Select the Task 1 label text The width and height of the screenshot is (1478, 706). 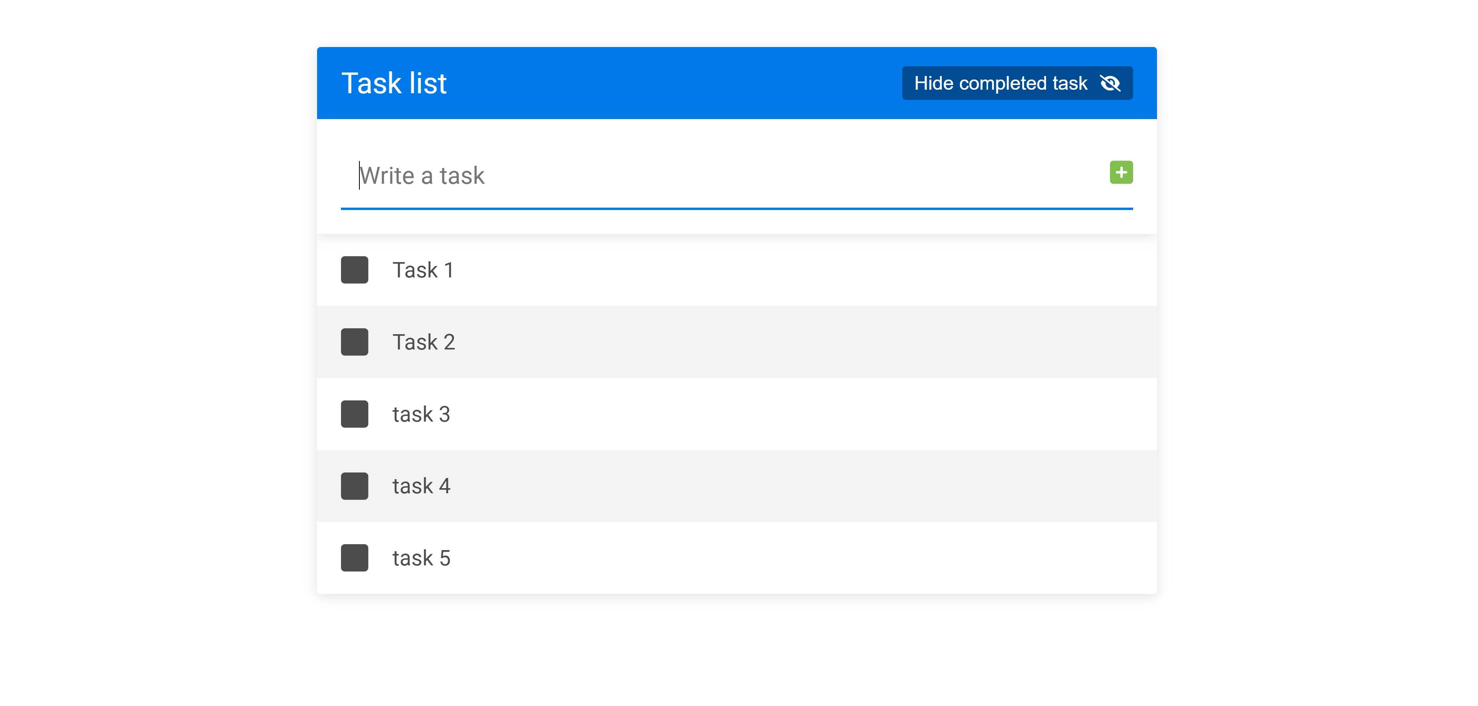pos(423,270)
